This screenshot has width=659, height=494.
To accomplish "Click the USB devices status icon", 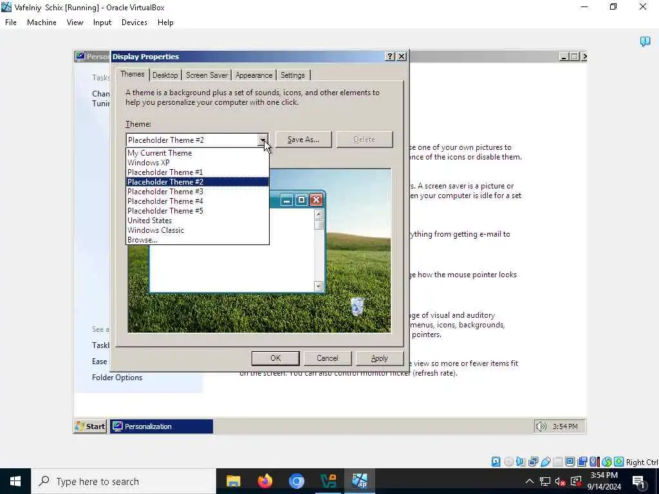I will click(x=546, y=462).
